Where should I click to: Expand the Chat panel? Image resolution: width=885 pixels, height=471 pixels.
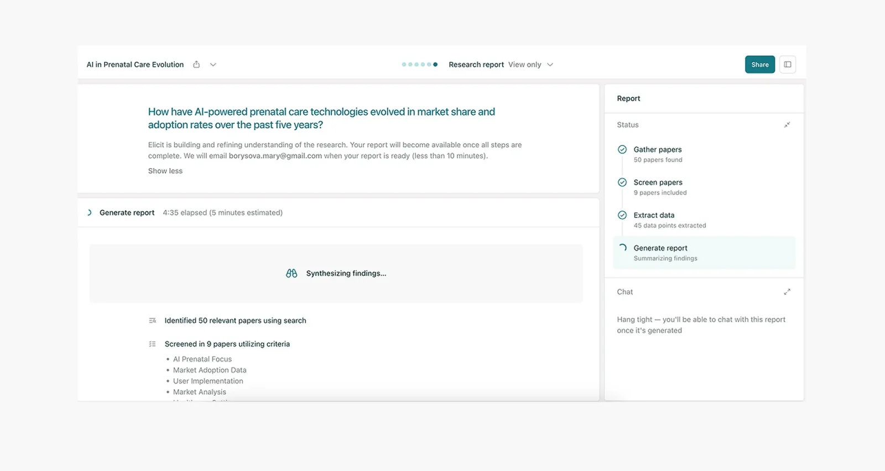787,292
